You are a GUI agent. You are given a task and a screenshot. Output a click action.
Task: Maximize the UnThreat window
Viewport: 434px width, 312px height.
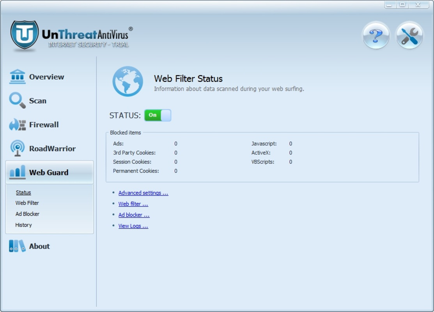[402, 4]
